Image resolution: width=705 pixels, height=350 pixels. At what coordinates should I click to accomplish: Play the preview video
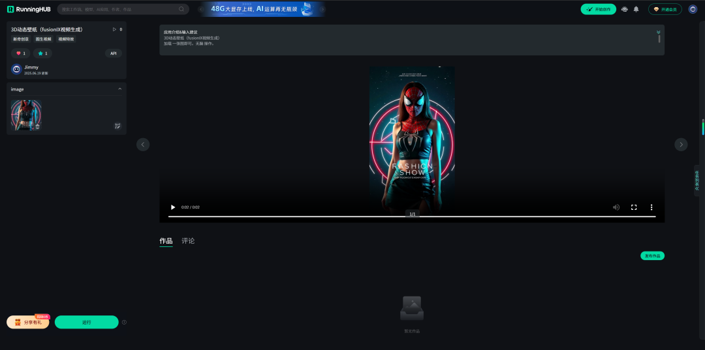pos(172,207)
